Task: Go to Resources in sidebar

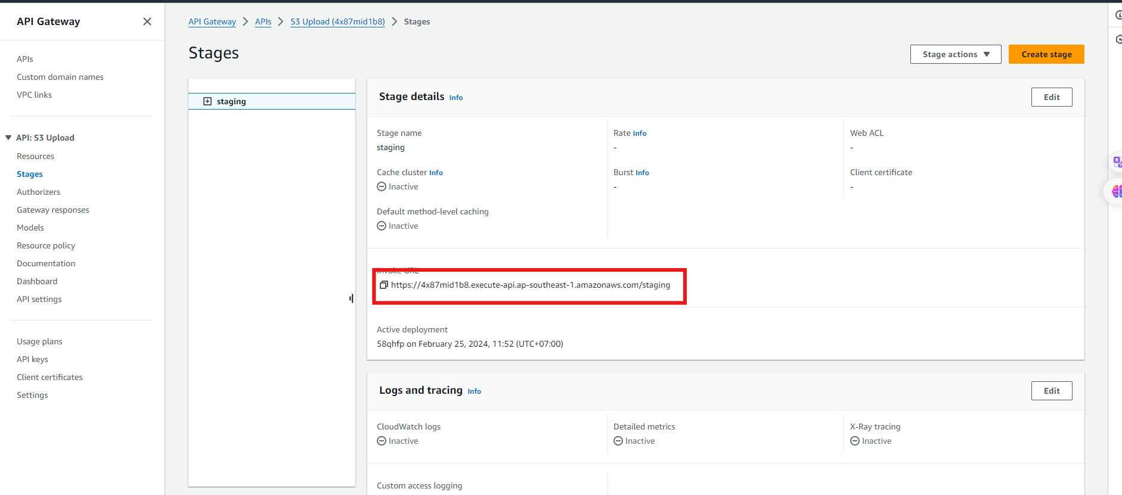Action: pyautogui.click(x=35, y=156)
